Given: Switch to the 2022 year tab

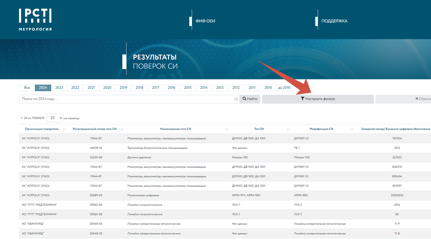Looking at the screenshot, I should pyautogui.click(x=75, y=88).
